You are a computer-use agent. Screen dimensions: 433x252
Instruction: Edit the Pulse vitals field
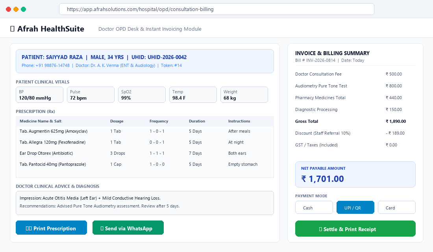coord(91,95)
